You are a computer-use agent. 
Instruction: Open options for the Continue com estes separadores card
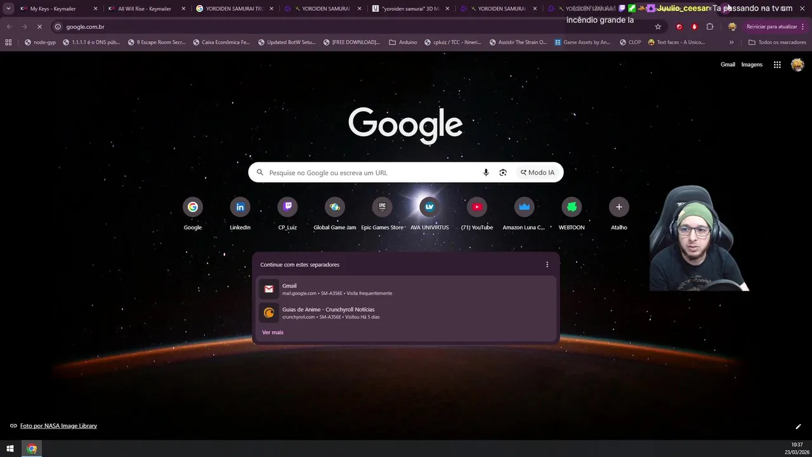[x=547, y=265]
